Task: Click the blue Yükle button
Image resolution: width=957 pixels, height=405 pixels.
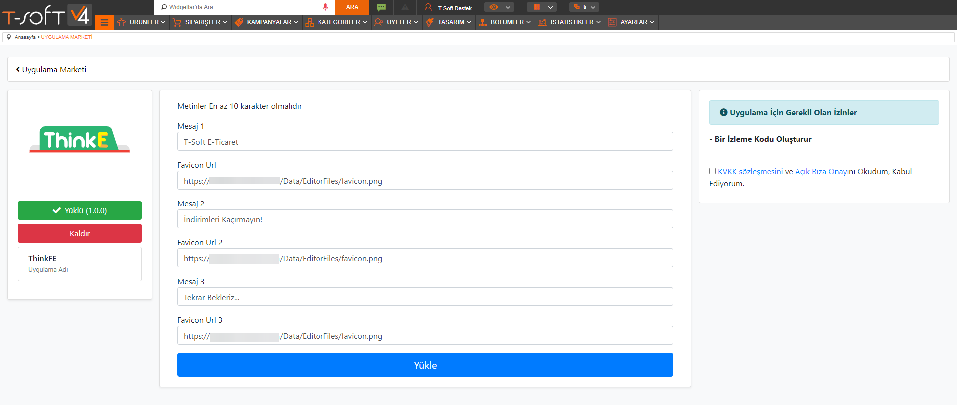Action: point(425,365)
